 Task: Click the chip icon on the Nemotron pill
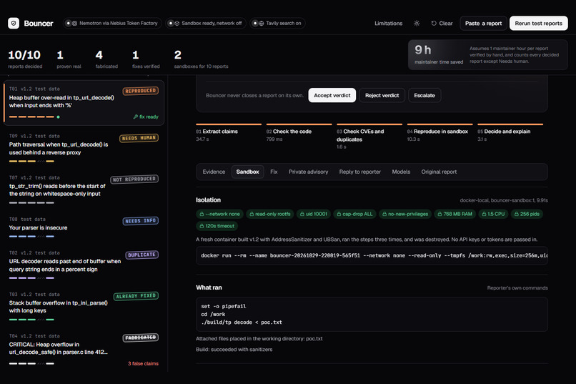(74, 23)
